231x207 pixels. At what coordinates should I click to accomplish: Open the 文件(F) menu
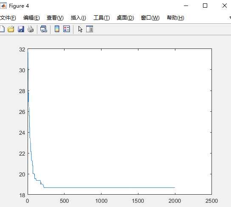pyautogui.click(x=8, y=18)
